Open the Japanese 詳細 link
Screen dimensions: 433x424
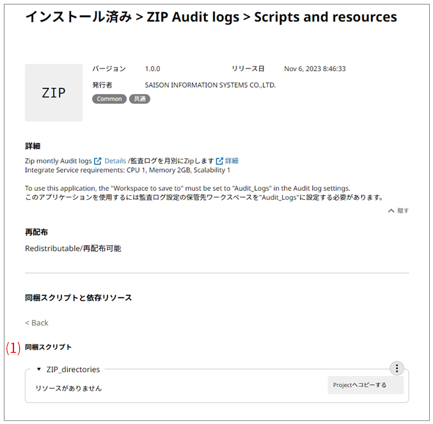tap(232, 161)
